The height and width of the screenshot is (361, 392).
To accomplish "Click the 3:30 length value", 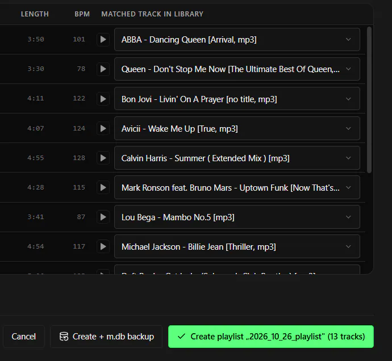I will click(x=36, y=69).
